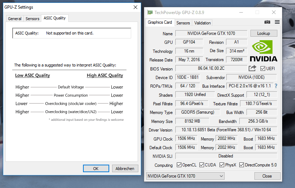Click the Low ASIC Quality heading

tap(32, 75)
